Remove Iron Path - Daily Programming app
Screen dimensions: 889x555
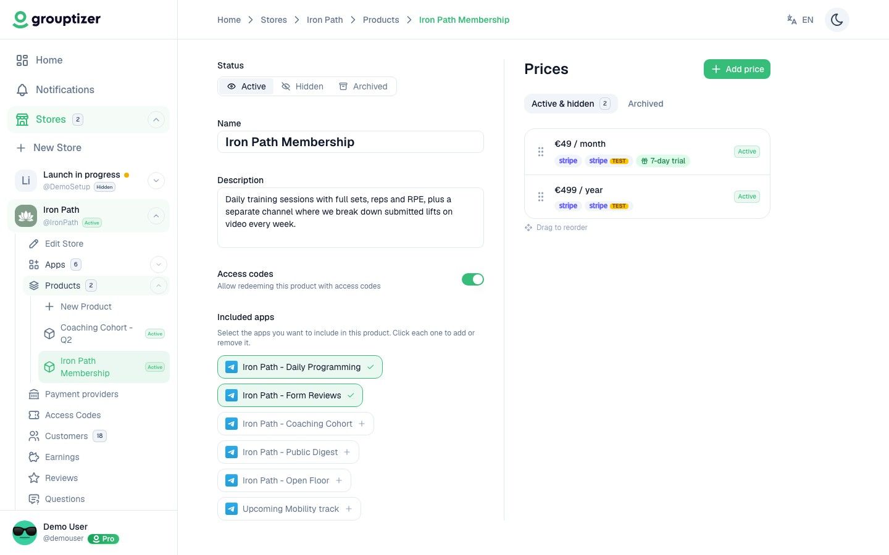[300, 367]
